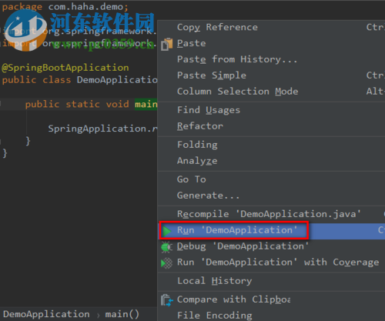Screen dimensions: 385x321
Task: Click the Debug bug icon
Action: coord(166,247)
